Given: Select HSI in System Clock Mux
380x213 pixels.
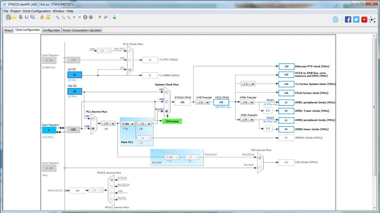Looking at the screenshot, I should 167,92.
